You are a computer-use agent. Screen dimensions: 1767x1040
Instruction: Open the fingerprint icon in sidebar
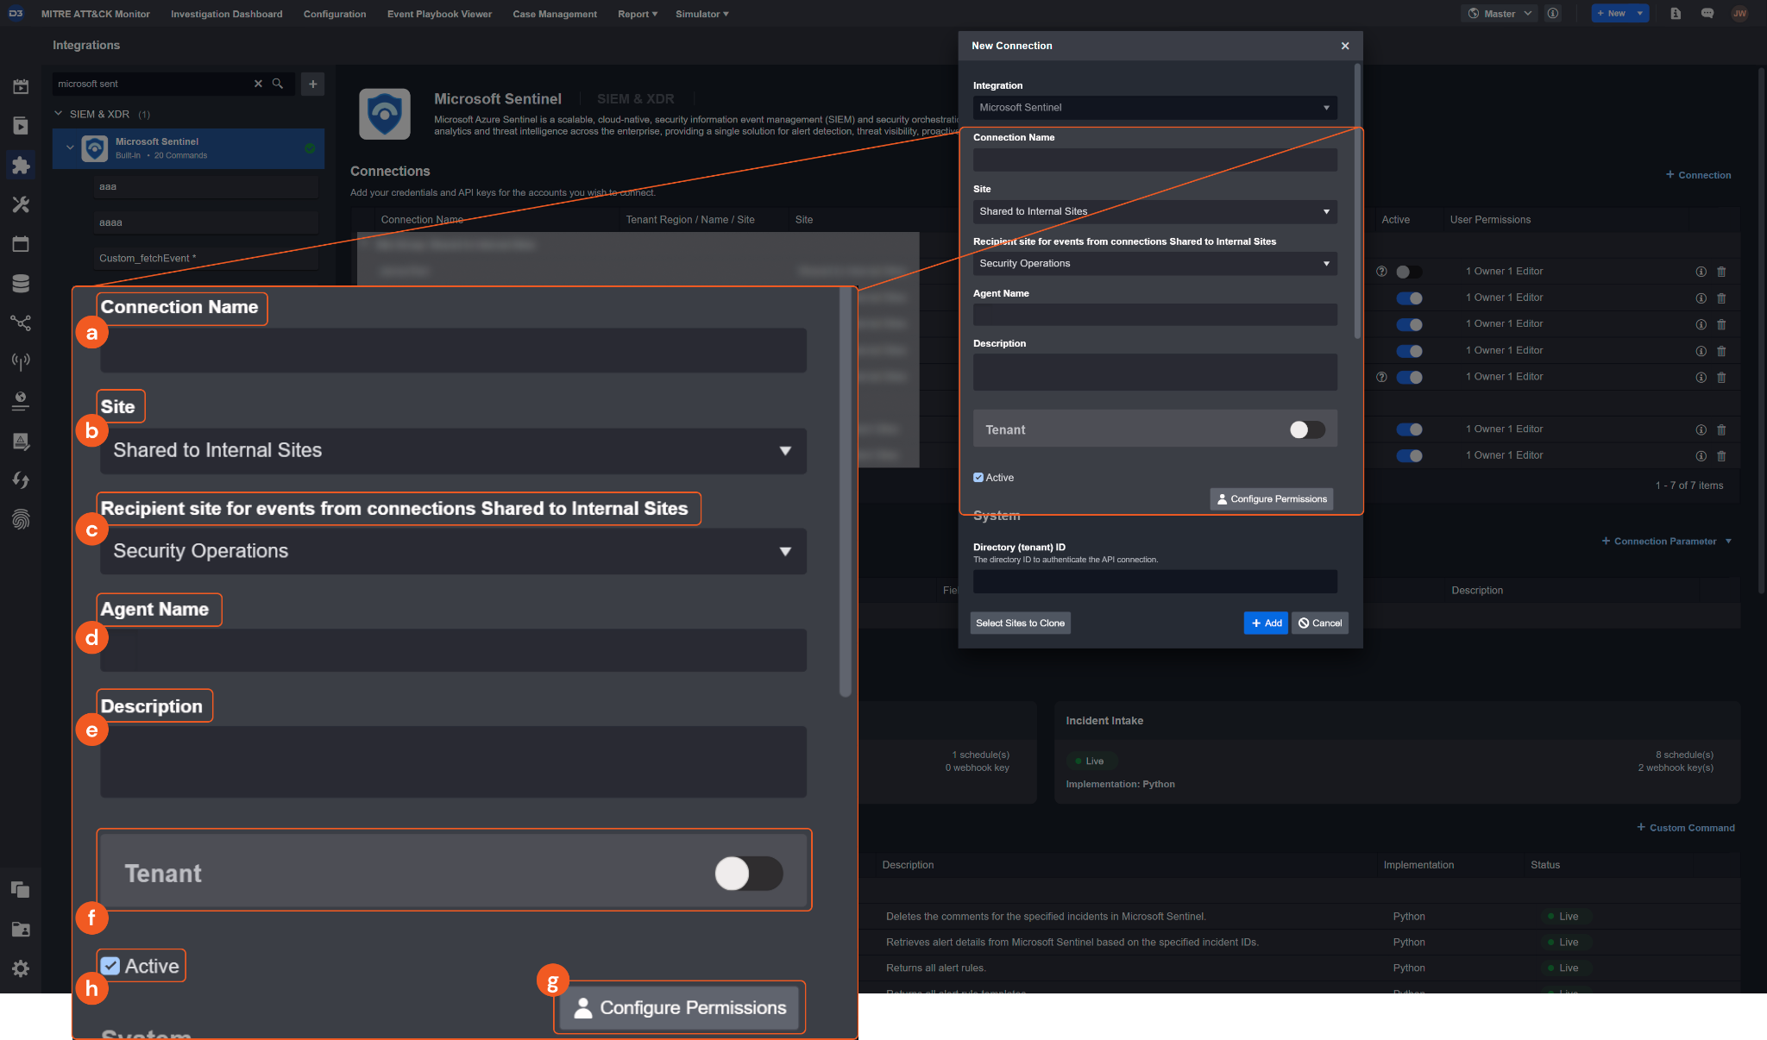click(21, 519)
